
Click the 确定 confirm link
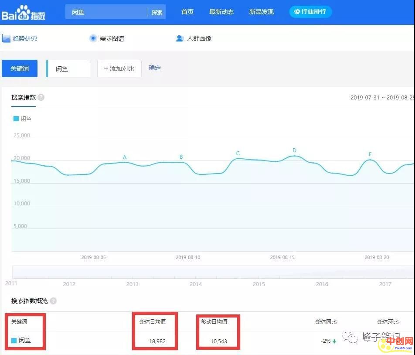(155, 68)
